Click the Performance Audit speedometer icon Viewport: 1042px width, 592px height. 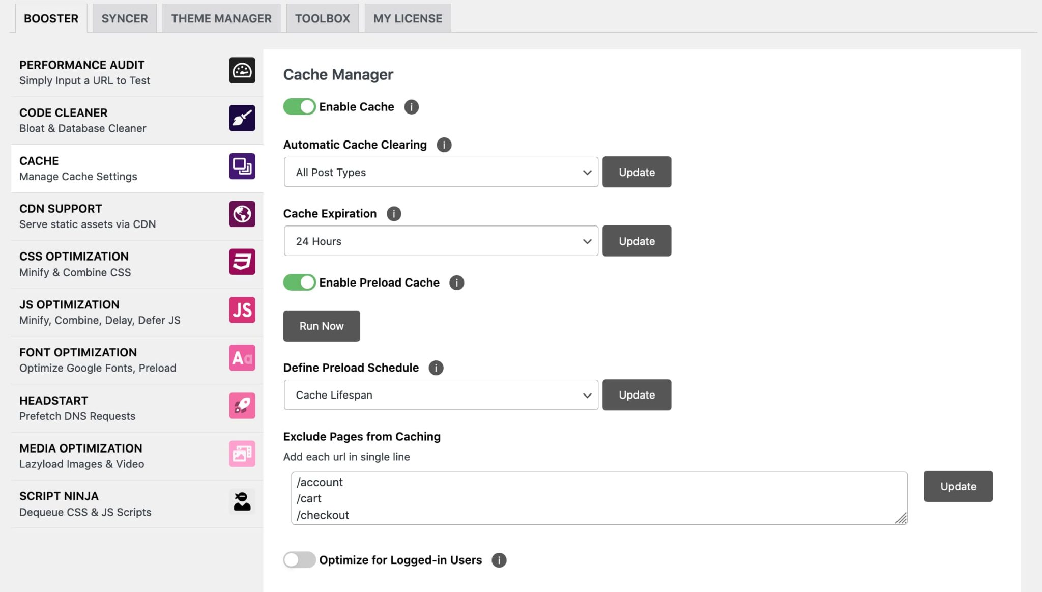[x=242, y=70]
